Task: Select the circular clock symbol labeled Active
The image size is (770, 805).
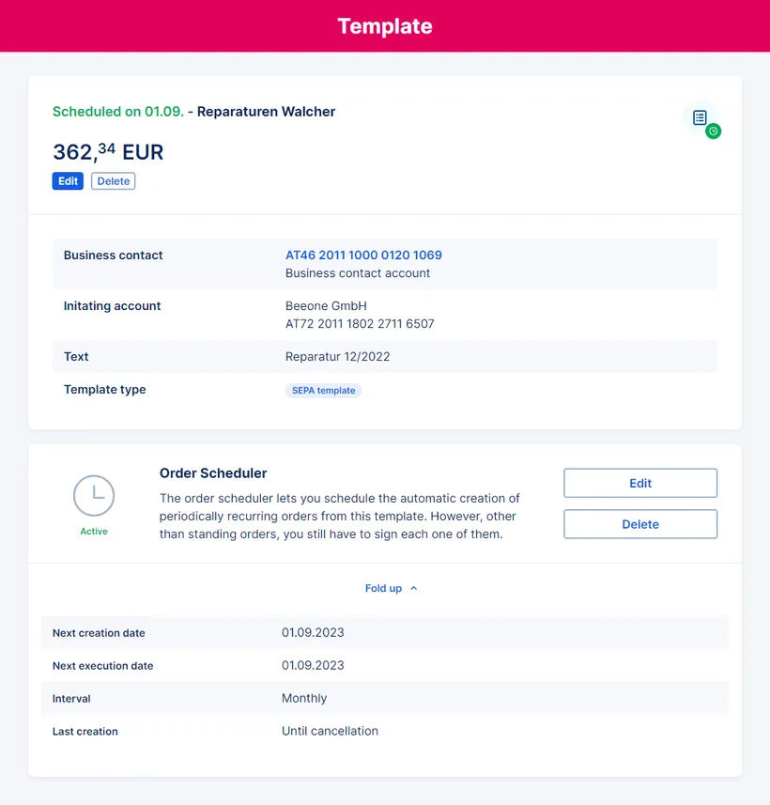Action: (94, 495)
